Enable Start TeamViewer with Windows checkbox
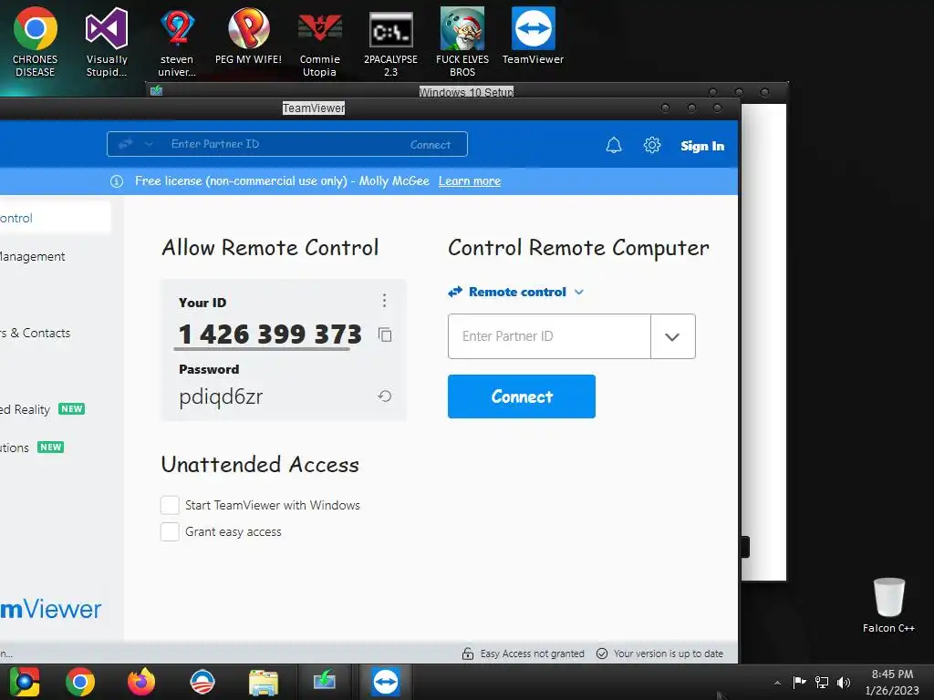The image size is (934, 700). [170, 505]
